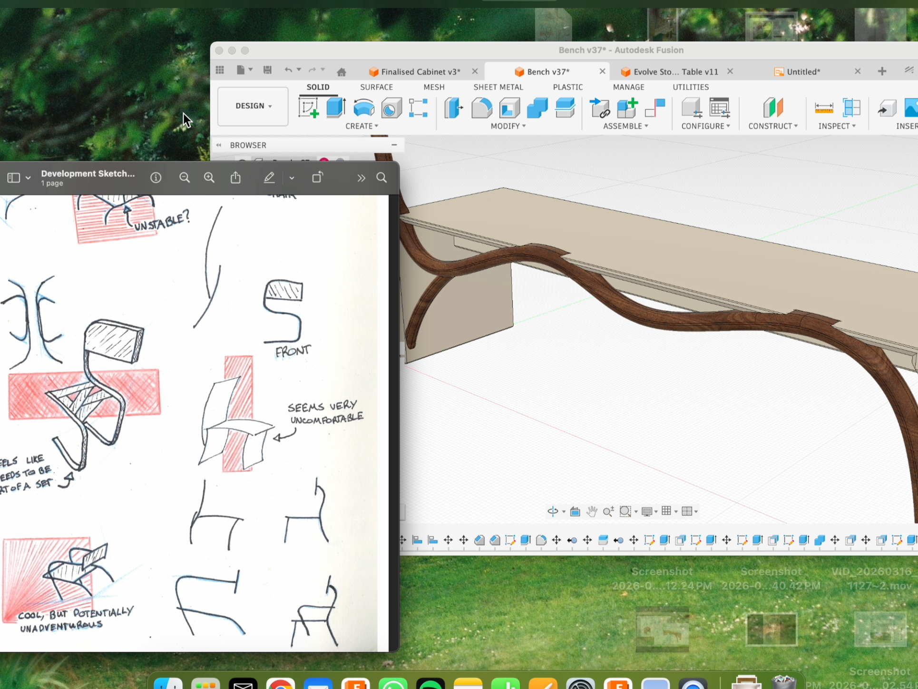Open the Design workspace dropdown

(x=253, y=106)
